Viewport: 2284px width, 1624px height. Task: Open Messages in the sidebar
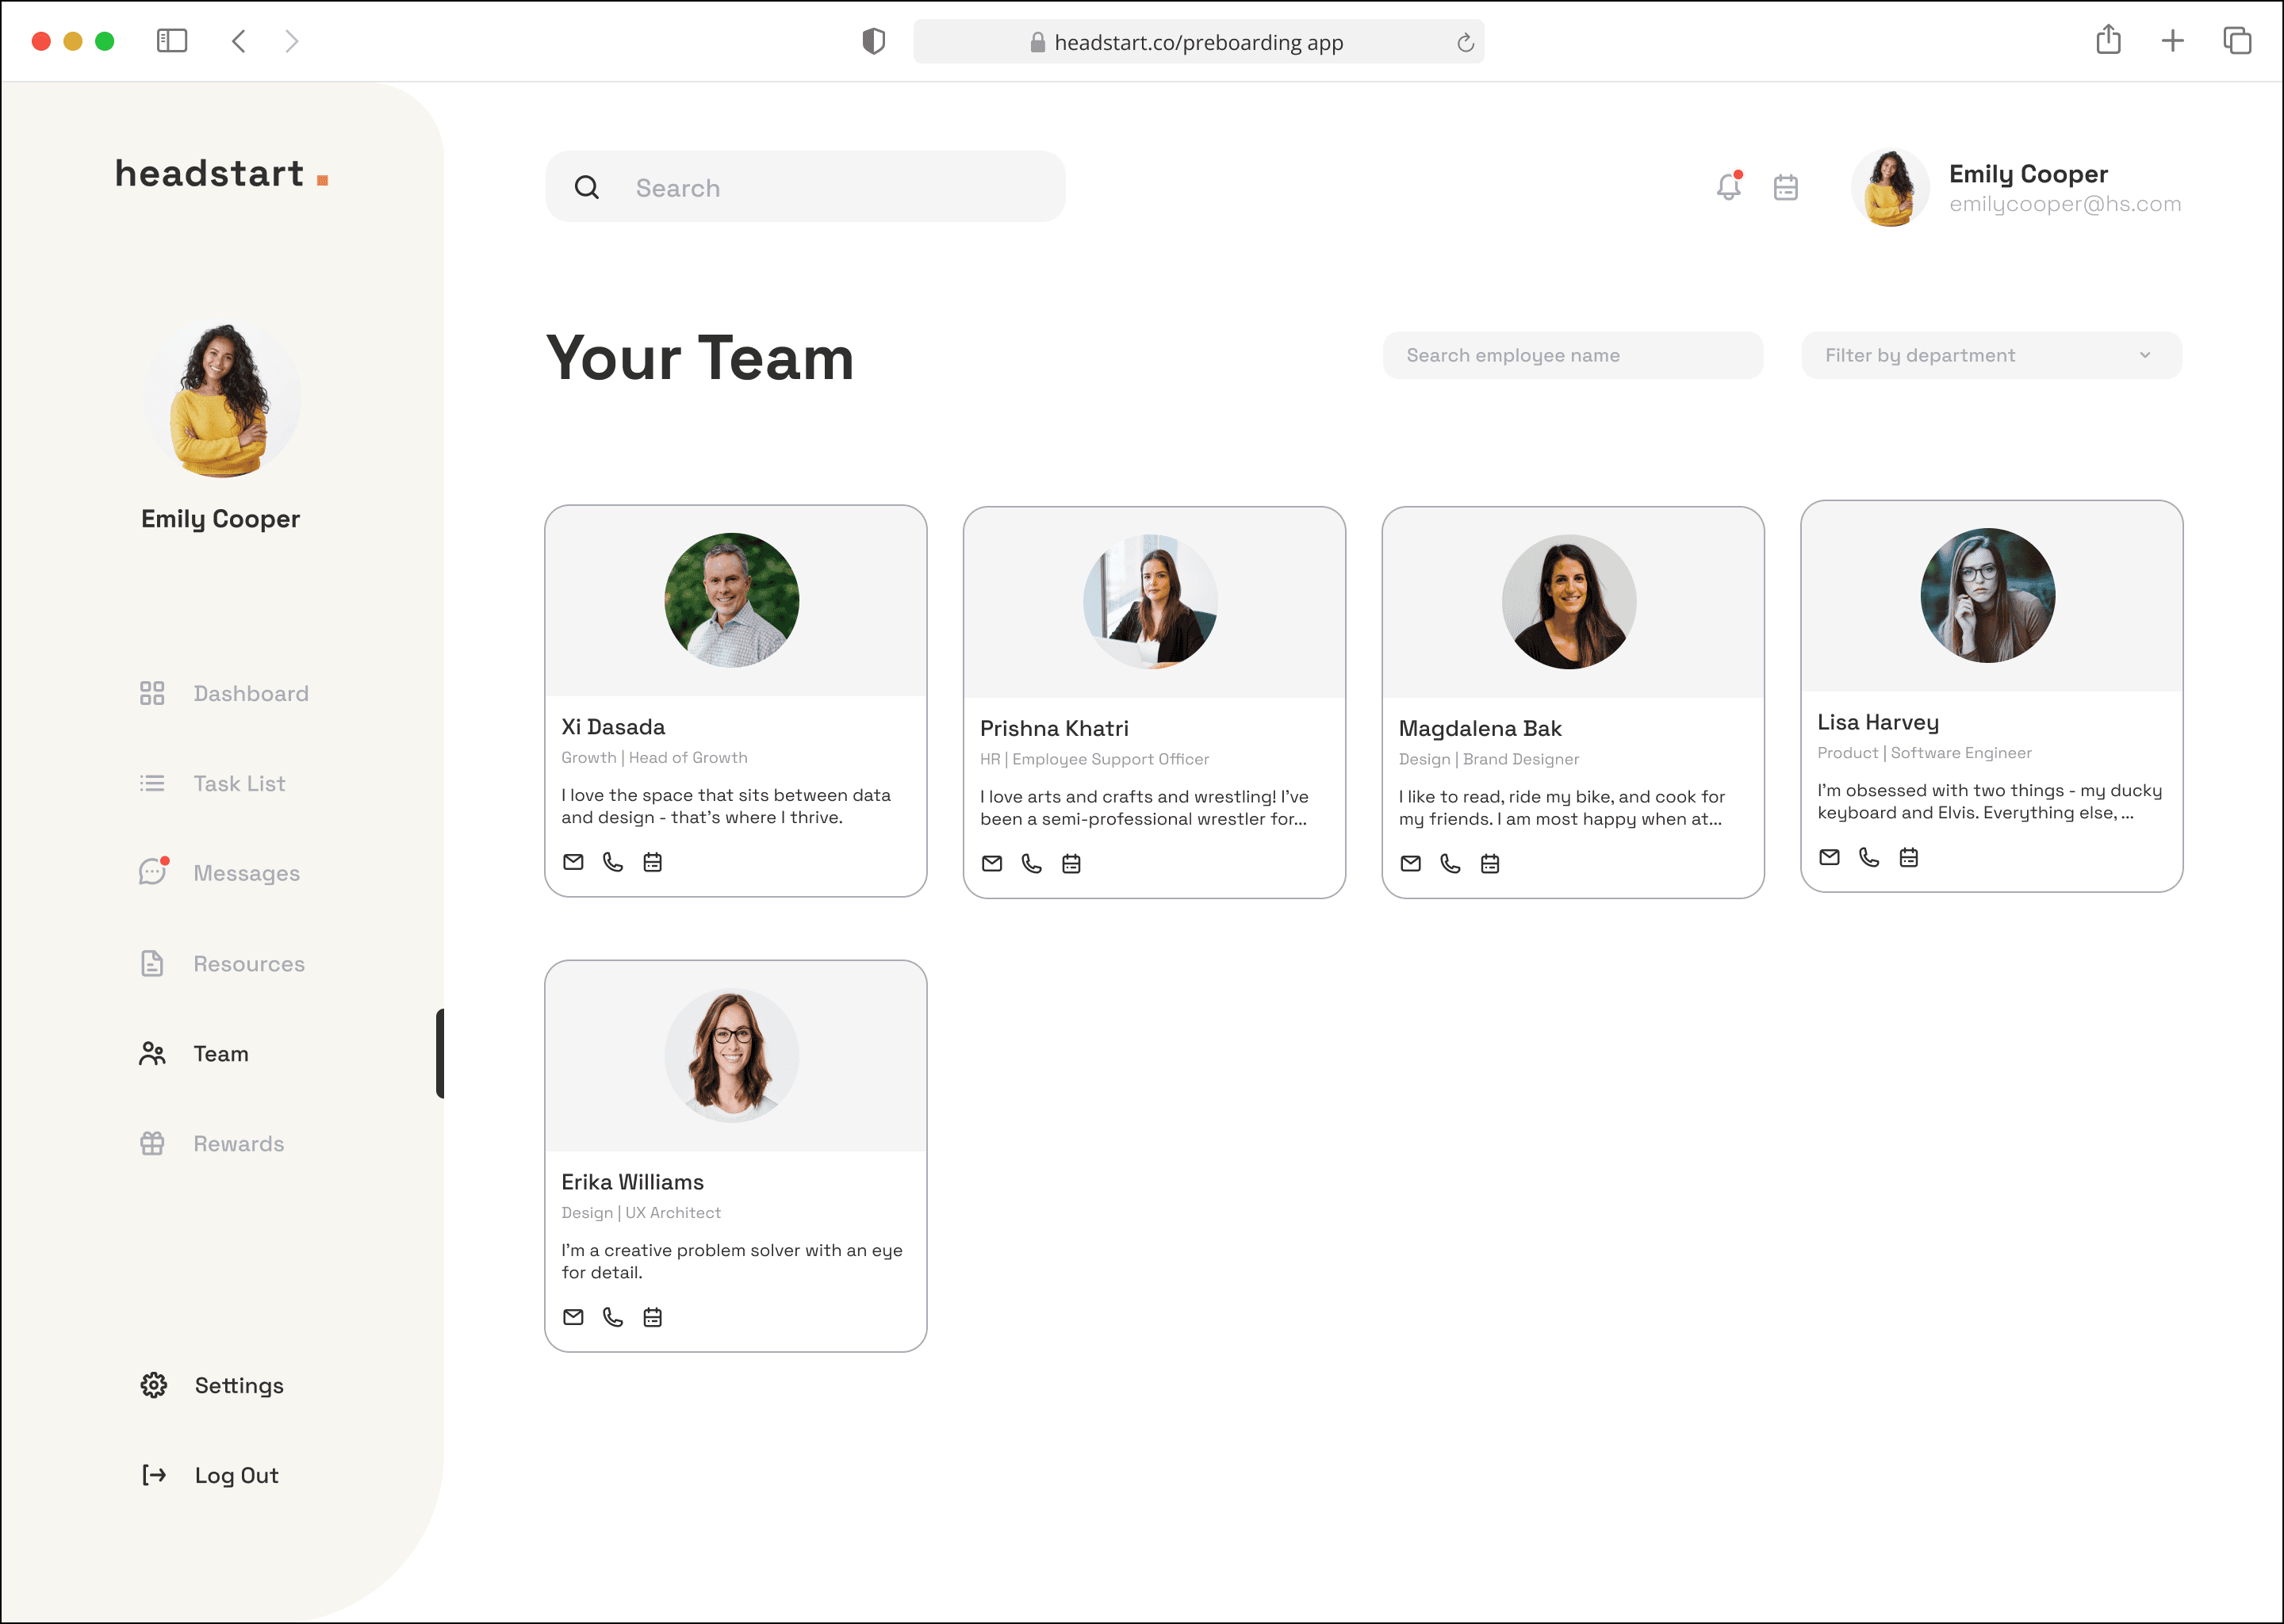tap(246, 873)
